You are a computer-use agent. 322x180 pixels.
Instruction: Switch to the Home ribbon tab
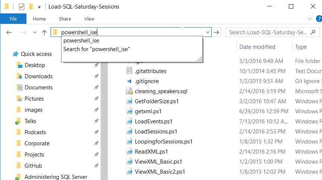(x=39, y=19)
